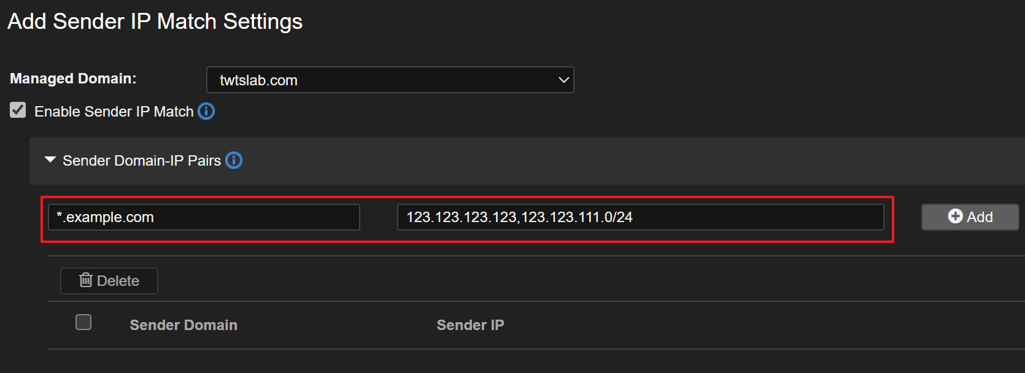Collapse the Sender Domain-IP Pairs triangle
Screen dimensions: 1025x373
point(50,160)
